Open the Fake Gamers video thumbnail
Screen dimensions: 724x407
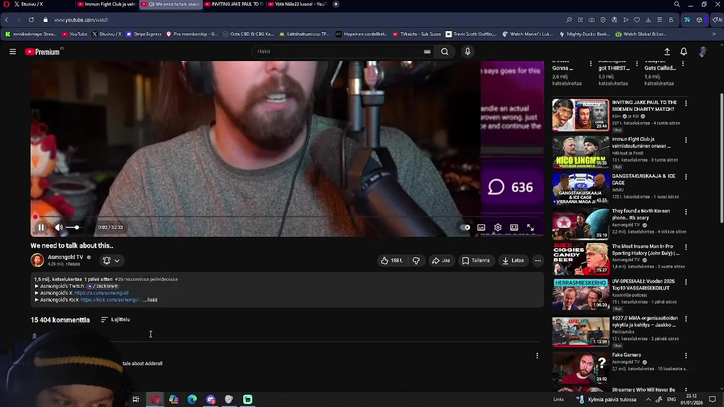click(581, 367)
